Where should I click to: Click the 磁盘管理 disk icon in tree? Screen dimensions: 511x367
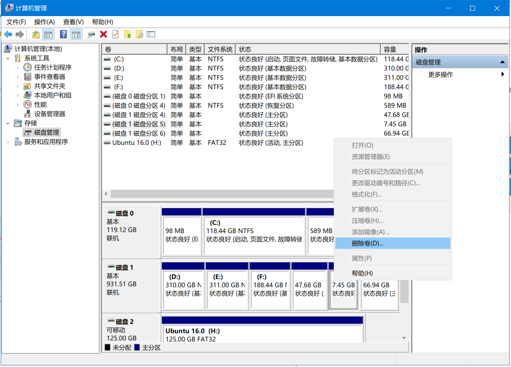tap(28, 133)
